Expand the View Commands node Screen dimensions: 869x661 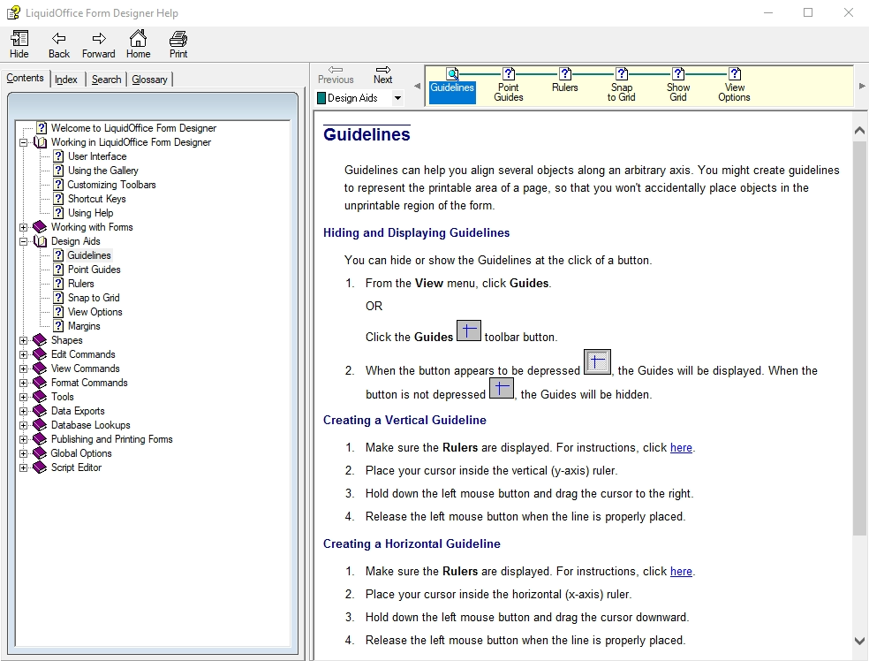tap(23, 368)
